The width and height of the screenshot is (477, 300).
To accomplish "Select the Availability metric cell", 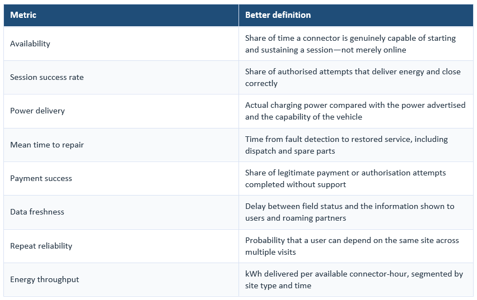I will coord(121,44).
